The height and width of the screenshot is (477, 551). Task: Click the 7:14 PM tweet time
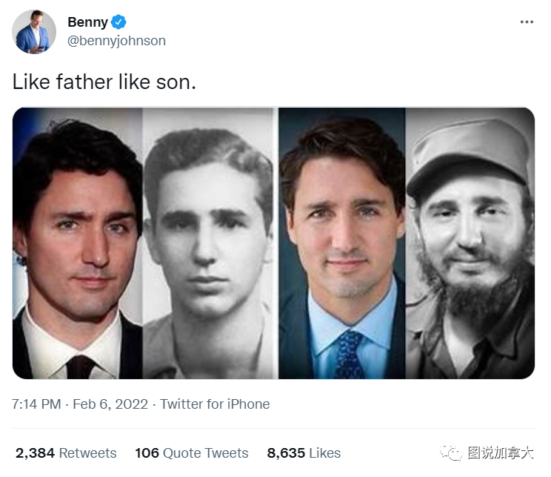click(36, 404)
